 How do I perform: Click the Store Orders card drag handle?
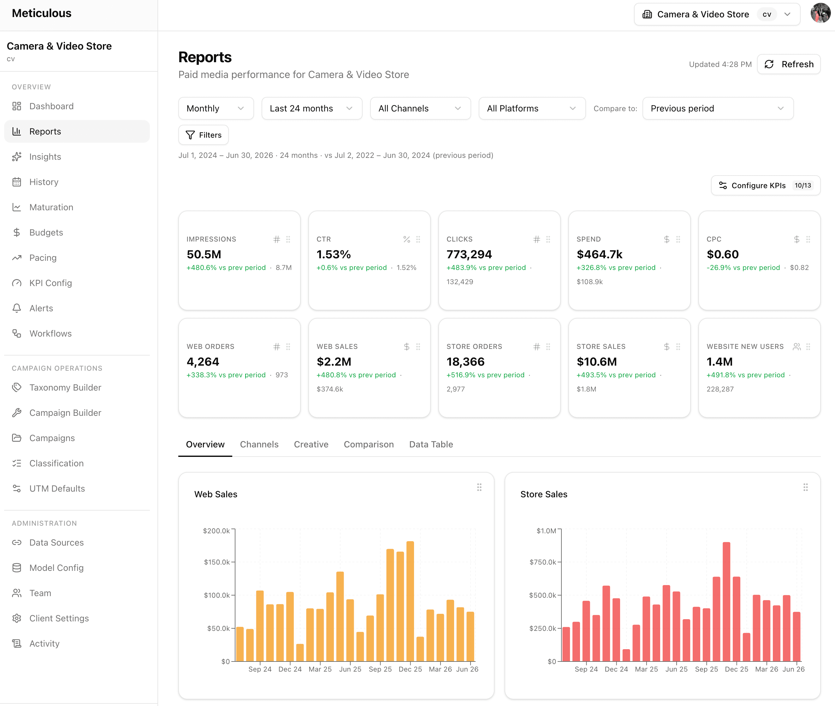[x=548, y=347]
